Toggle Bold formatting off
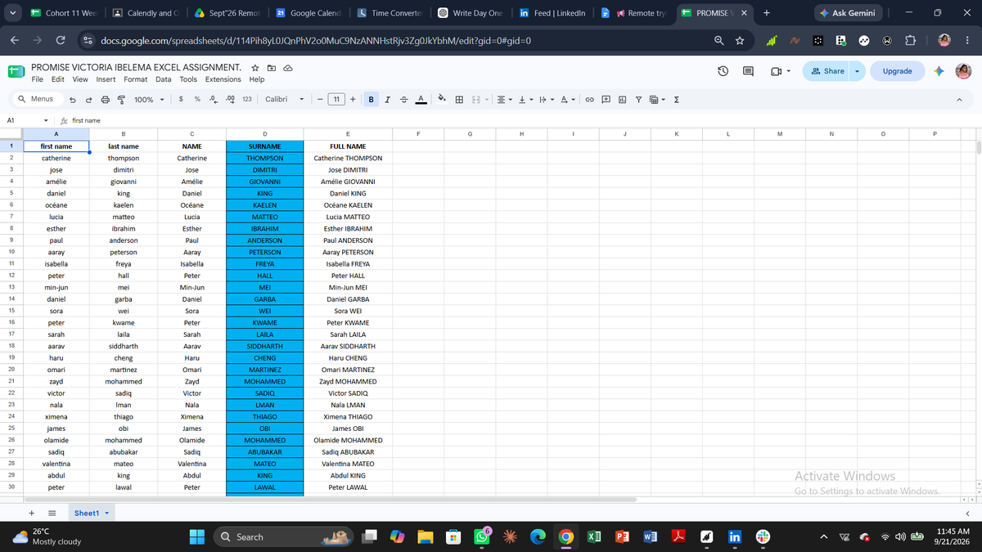Image resolution: width=982 pixels, height=552 pixels. (372, 99)
